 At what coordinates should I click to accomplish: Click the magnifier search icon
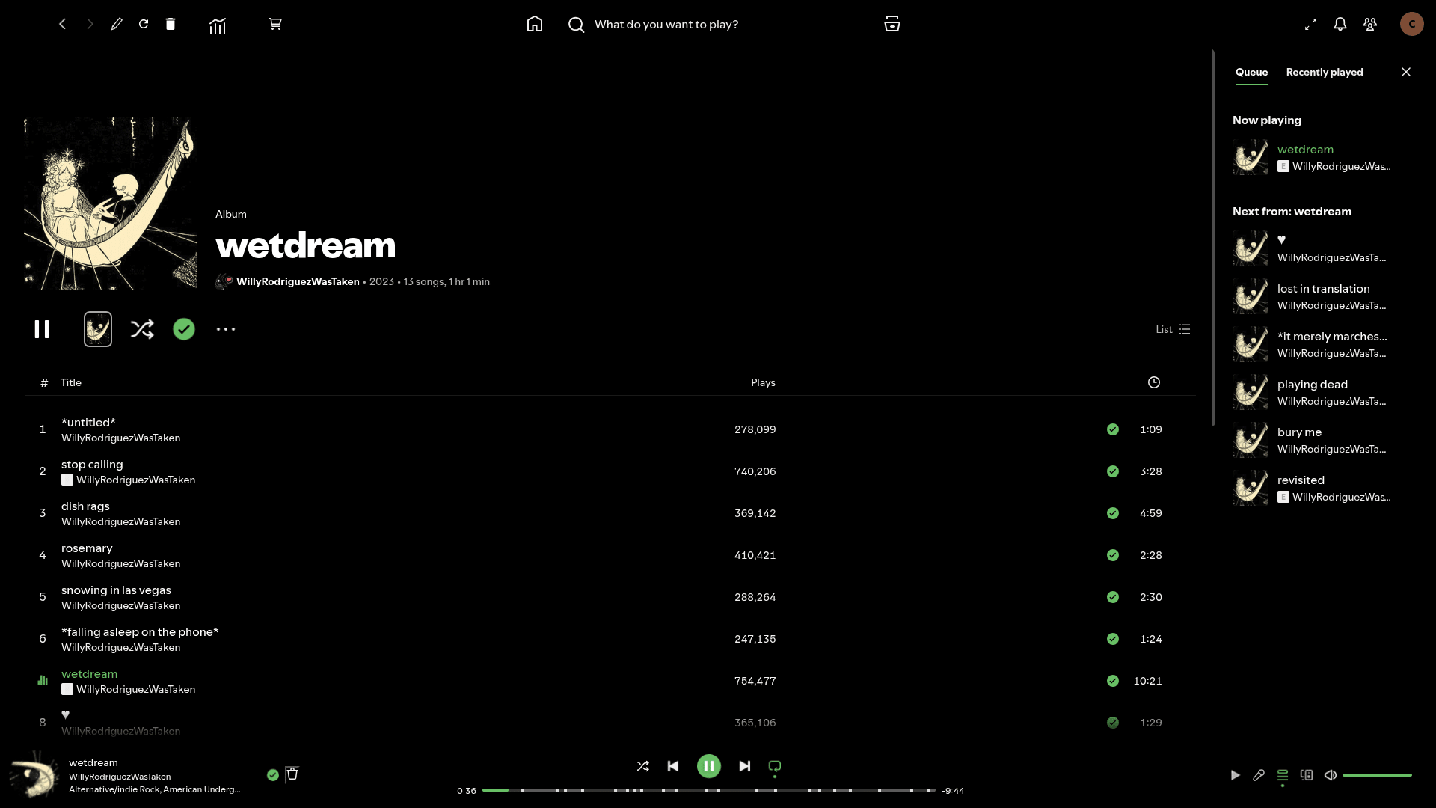tap(576, 25)
